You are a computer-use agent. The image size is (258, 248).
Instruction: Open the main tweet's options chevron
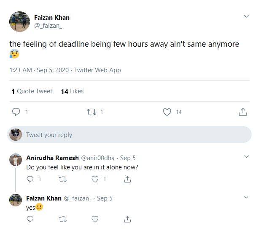[x=247, y=16]
